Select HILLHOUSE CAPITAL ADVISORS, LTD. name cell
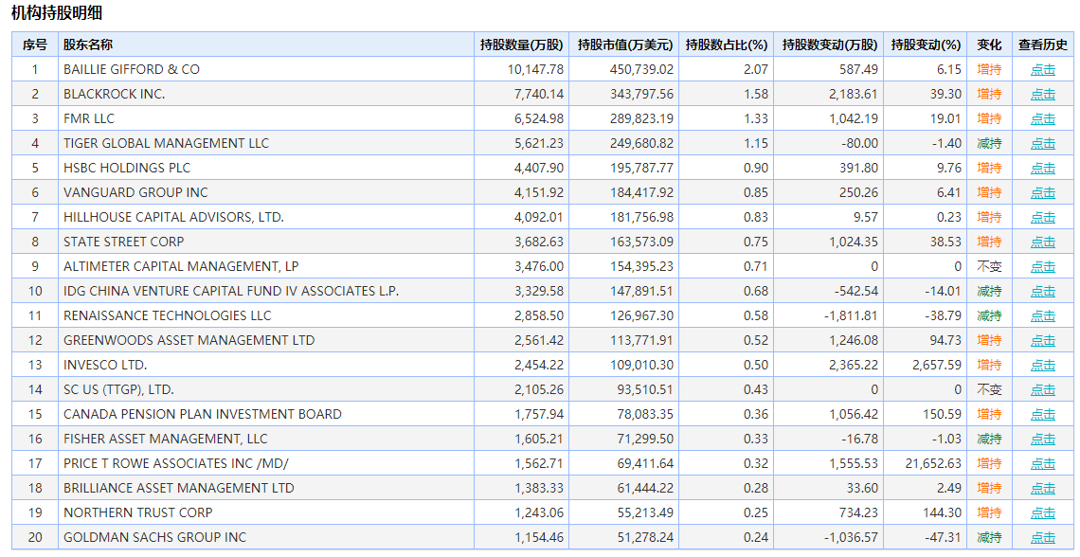Viewport: 1080px width, 557px height. coord(173,218)
